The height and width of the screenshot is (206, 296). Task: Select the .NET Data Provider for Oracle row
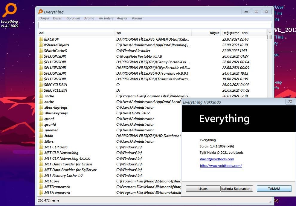109,164
